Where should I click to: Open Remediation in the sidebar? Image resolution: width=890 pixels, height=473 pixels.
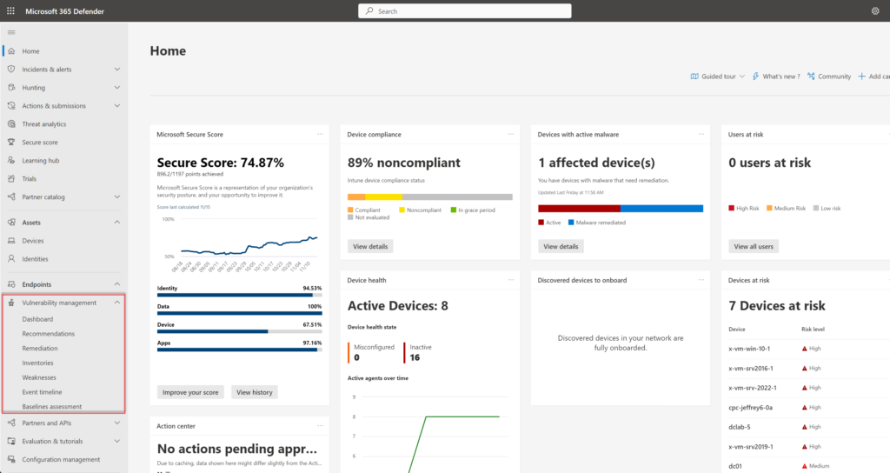coord(40,348)
